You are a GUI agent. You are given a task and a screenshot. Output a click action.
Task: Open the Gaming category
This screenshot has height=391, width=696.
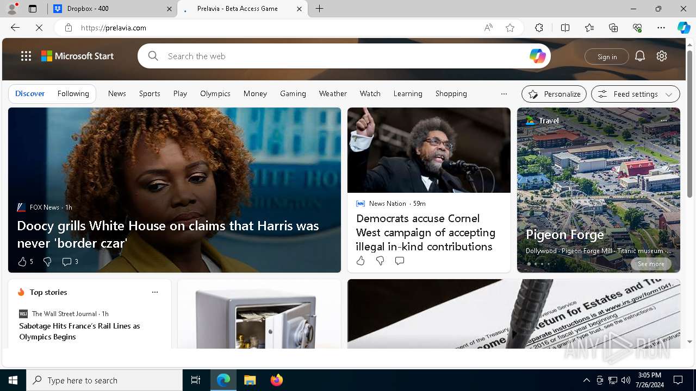(293, 93)
